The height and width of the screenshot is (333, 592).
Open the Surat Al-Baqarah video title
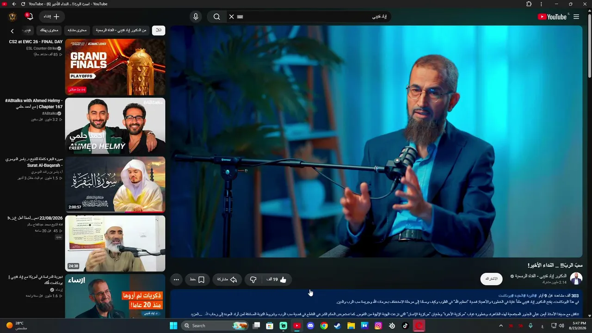click(34, 162)
